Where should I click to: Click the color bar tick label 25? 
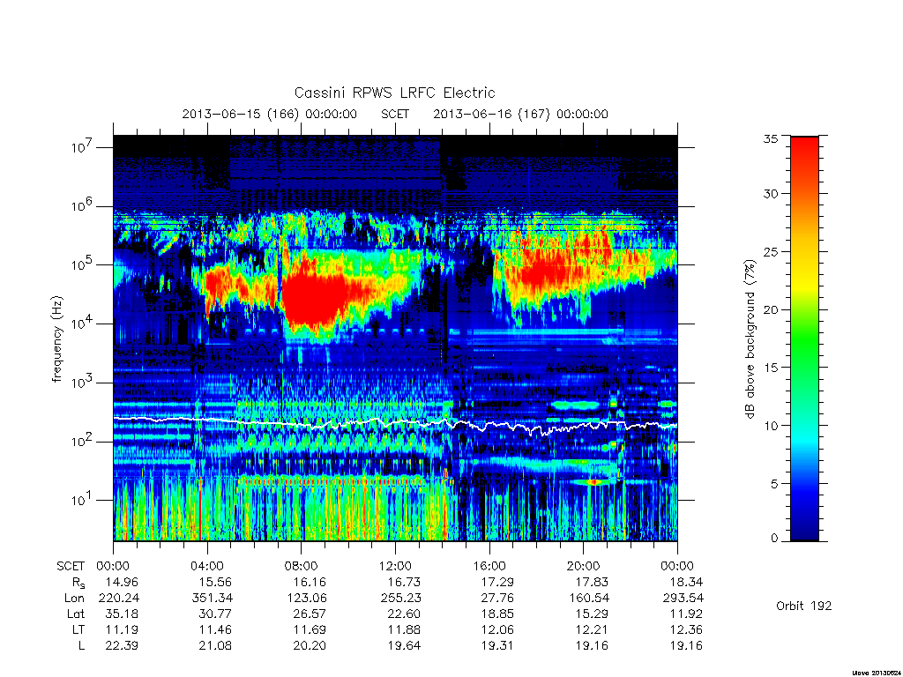click(770, 251)
